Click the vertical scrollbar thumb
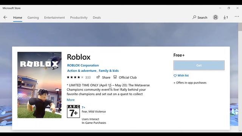Image resolution: width=242 pixels, height=136 pixels. pos(240,27)
